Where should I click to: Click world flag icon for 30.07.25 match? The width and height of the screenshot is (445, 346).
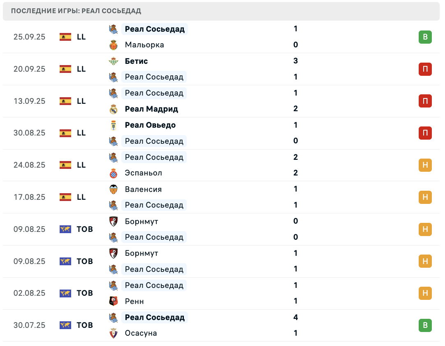(x=65, y=325)
